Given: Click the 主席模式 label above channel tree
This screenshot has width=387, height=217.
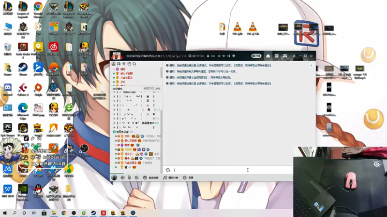Looking at the screenshot, I should [x=118, y=89].
